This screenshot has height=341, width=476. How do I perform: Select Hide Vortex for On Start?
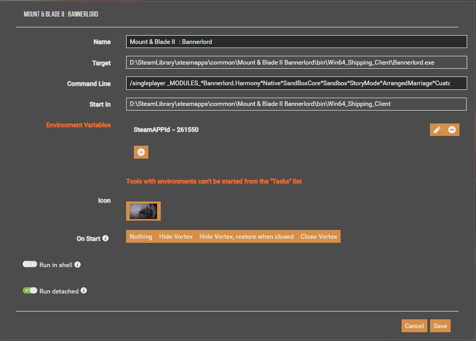coord(176,237)
